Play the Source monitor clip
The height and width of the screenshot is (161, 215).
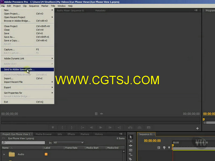click(101, 128)
